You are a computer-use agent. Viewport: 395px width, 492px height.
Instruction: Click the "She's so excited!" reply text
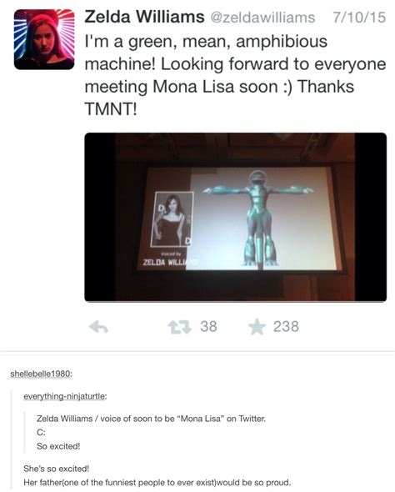coord(57,469)
